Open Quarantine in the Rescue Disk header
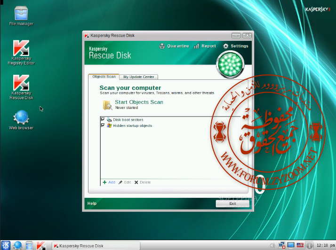 coord(174,46)
